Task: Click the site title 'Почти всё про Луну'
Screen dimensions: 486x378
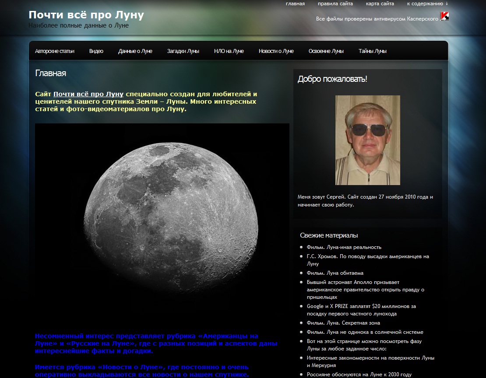Action: pyautogui.click(x=86, y=15)
